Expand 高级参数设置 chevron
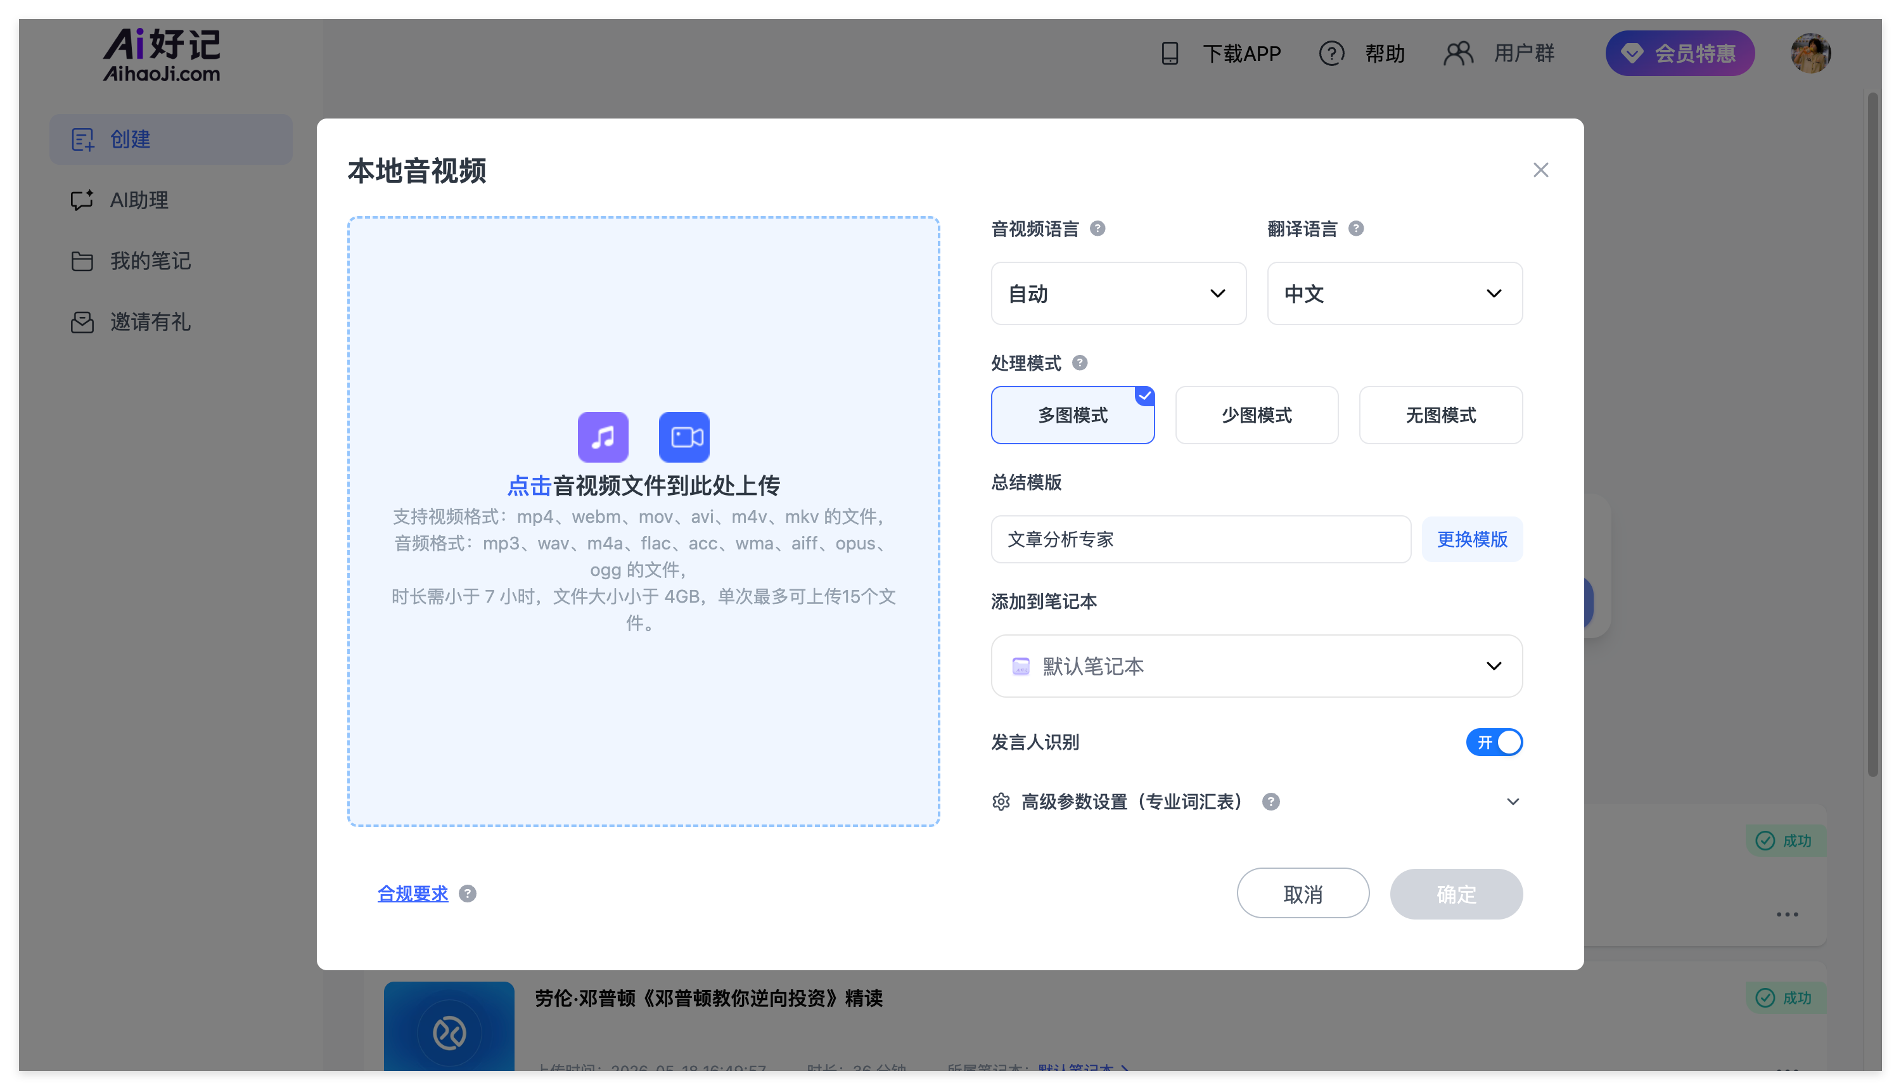1901x1090 pixels. click(1513, 802)
